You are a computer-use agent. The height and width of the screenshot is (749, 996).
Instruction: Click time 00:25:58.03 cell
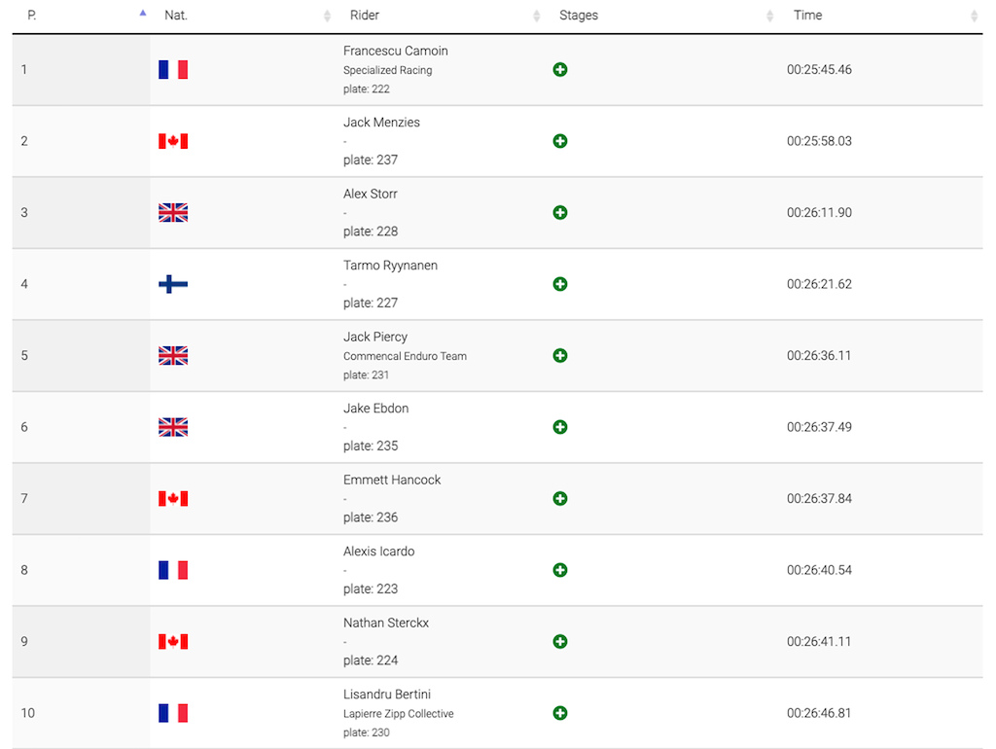click(819, 141)
